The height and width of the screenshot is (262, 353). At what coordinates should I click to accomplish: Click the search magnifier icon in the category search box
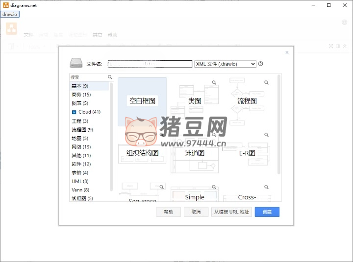(110, 77)
